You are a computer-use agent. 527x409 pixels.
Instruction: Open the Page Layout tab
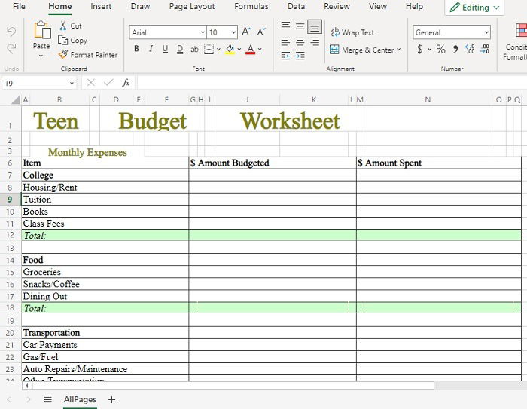(192, 6)
